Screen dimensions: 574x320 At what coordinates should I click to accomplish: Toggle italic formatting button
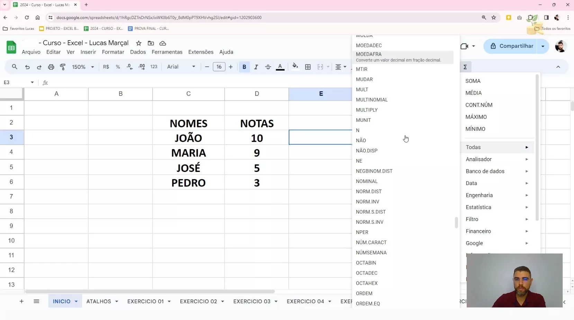(x=256, y=67)
